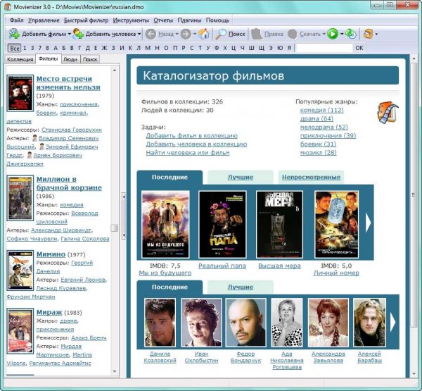422x391 pixels.
Task: Open the forward history dropdown arrow
Action: click(195, 34)
